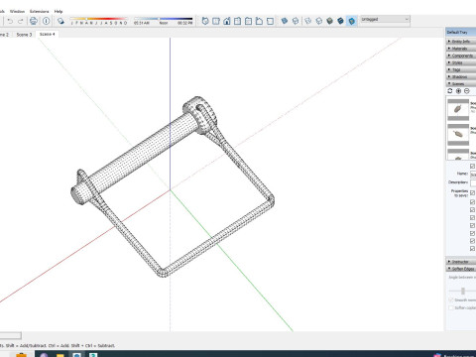
Task: Switch to Right view icon
Action: 237,21
